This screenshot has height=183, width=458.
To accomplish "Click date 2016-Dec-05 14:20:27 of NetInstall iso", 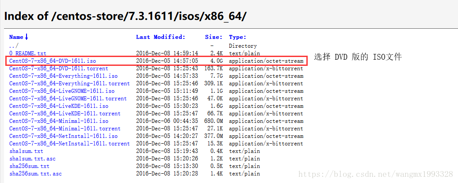I will (167, 136).
